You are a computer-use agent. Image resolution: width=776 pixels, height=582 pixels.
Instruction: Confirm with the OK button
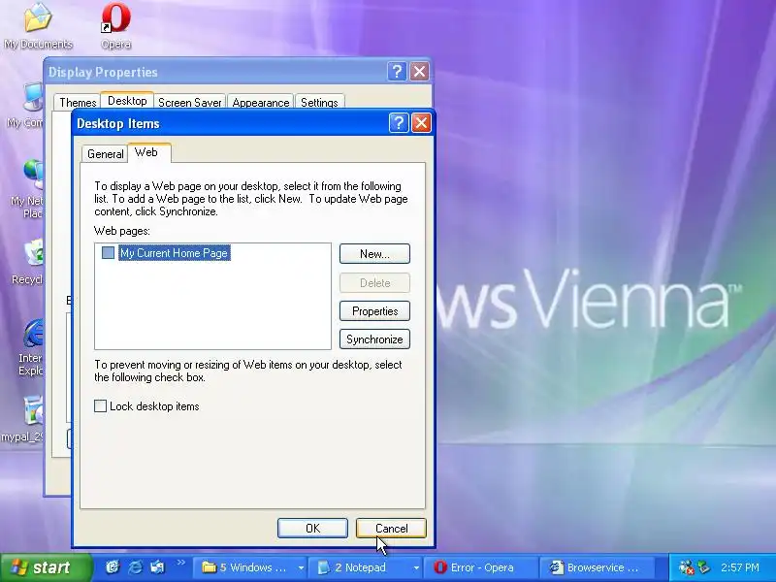coord(312,529)
